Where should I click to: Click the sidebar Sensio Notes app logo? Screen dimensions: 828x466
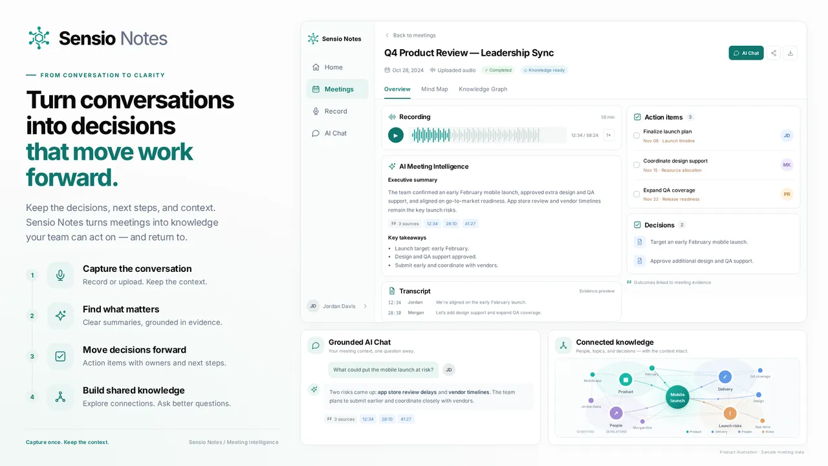coord(313,39)
